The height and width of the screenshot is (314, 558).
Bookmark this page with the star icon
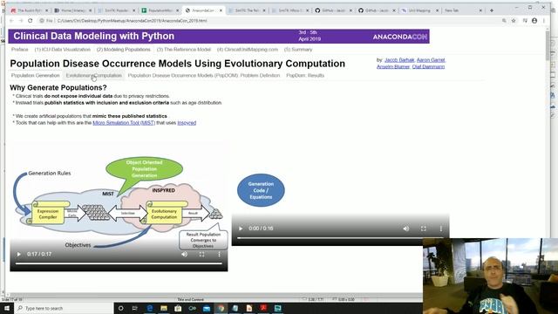[514, 21]
